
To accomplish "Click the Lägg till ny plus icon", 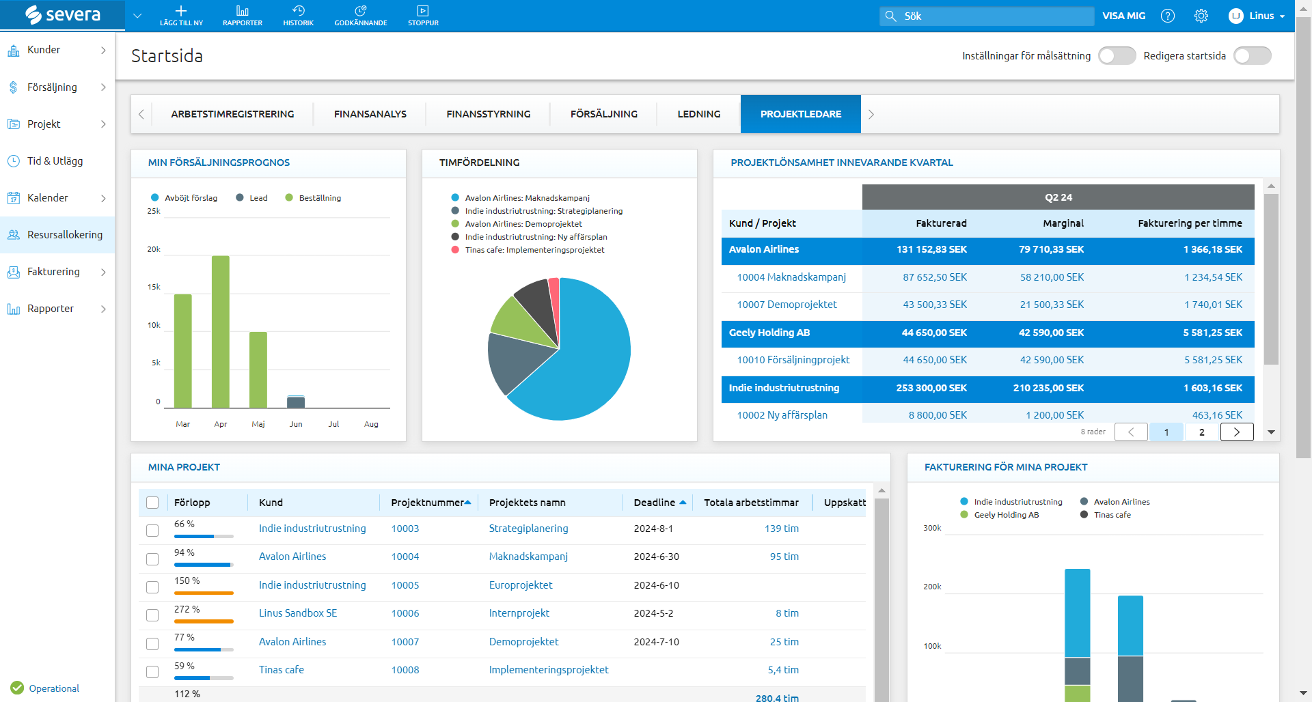I will coord(181,12).
